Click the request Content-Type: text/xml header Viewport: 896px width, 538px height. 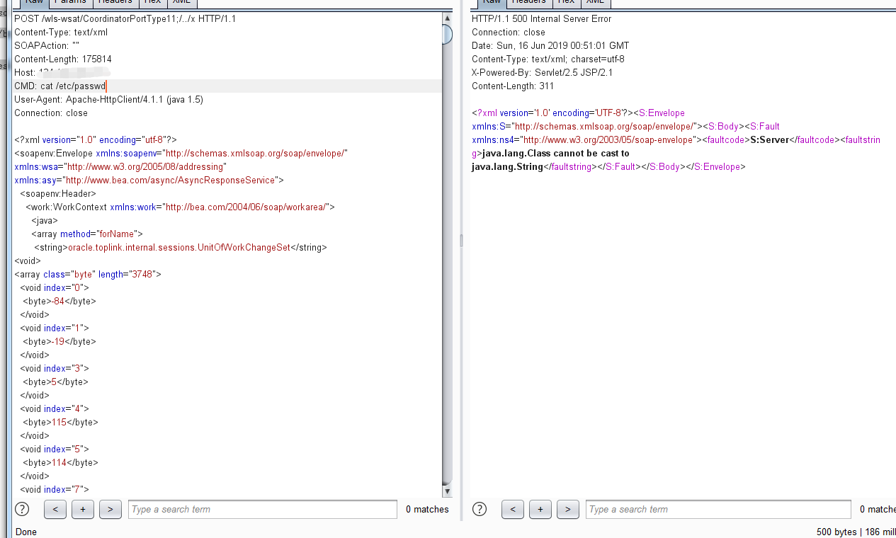pyautogui.click(x=61, y=32)
